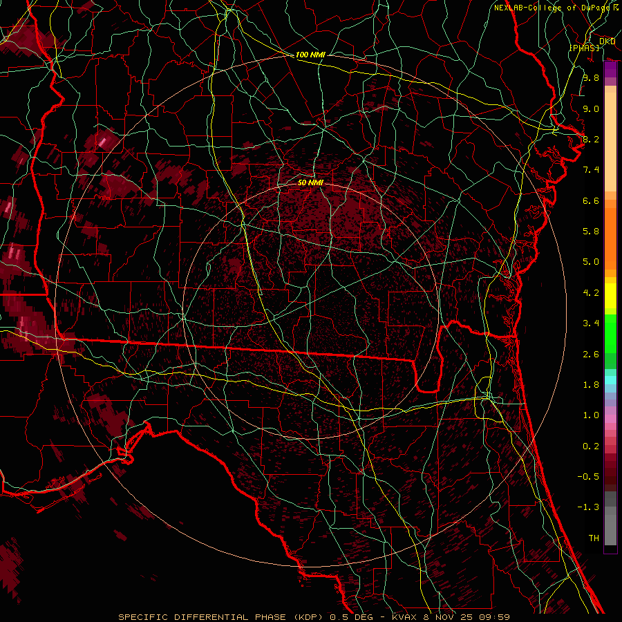Pick the pink swatch beside 1.0
Screen dimensions: 622x622
coord(610,416)
